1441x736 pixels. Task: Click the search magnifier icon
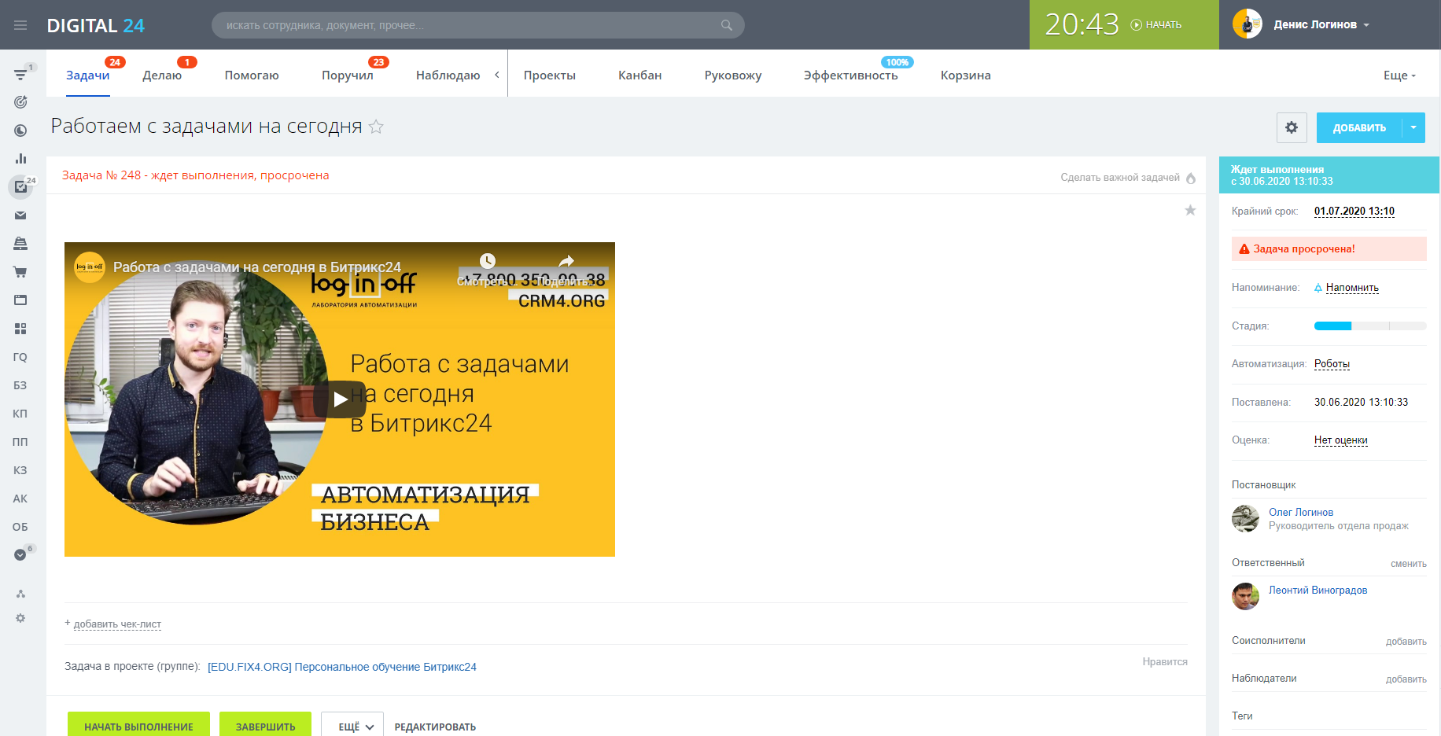[727, 25]
